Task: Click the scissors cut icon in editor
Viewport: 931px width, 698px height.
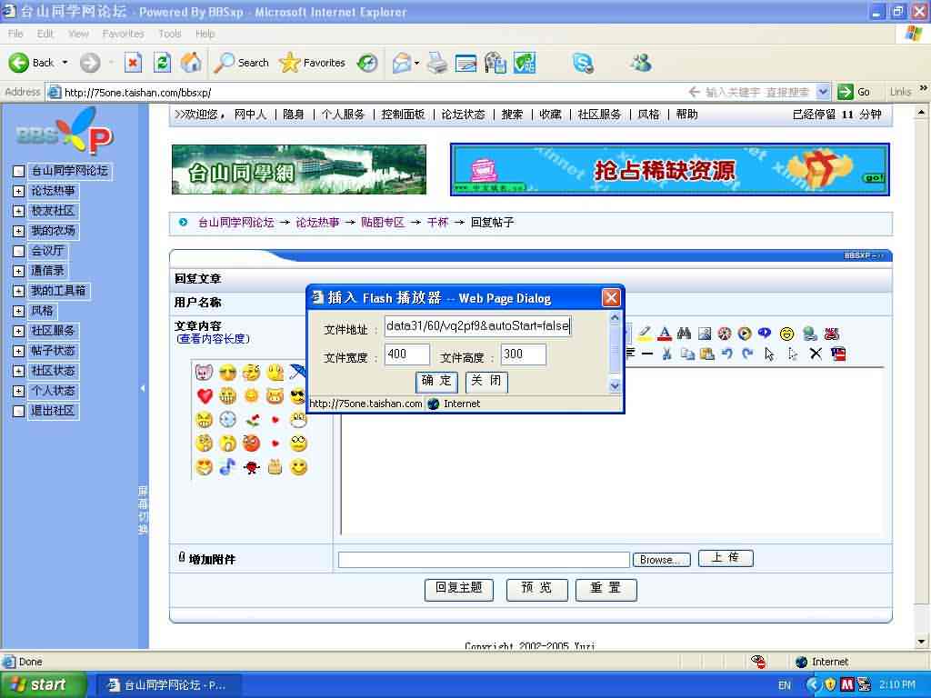Action: click(x=666, y=354)
